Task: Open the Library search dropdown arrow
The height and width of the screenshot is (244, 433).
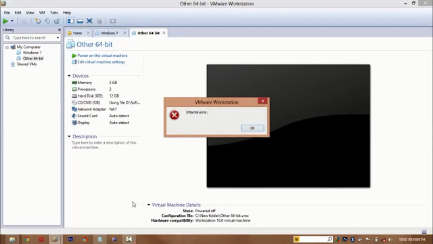Action: tap(58, 38)
